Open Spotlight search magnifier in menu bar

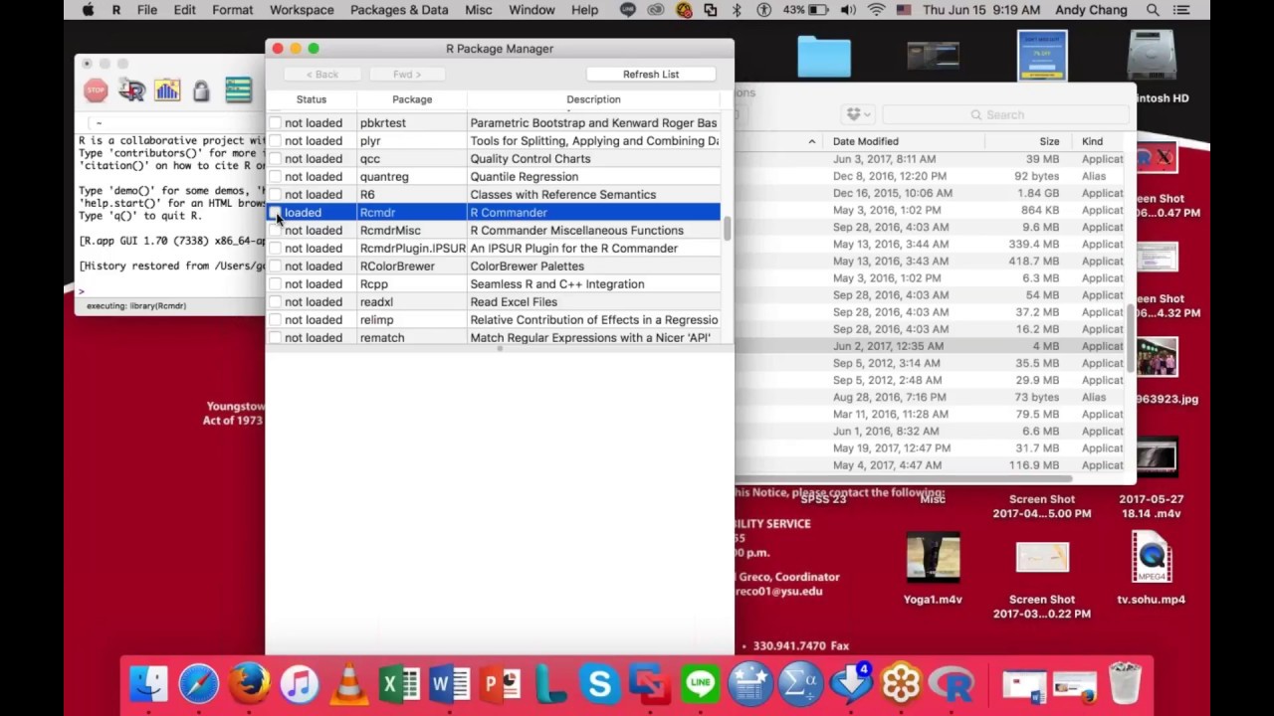coord(1153,10)
